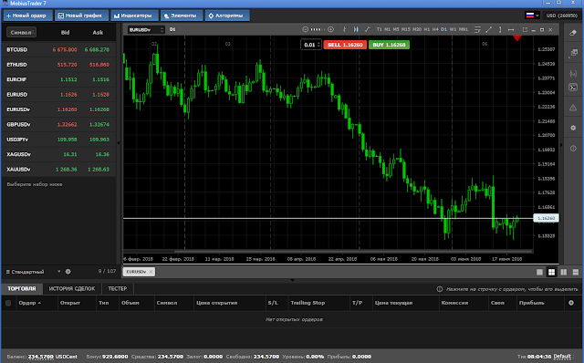Viewport: 584px width, 363px height.
Task: Select the BTCUSD row in watchlist
Action: pos(58,49)
